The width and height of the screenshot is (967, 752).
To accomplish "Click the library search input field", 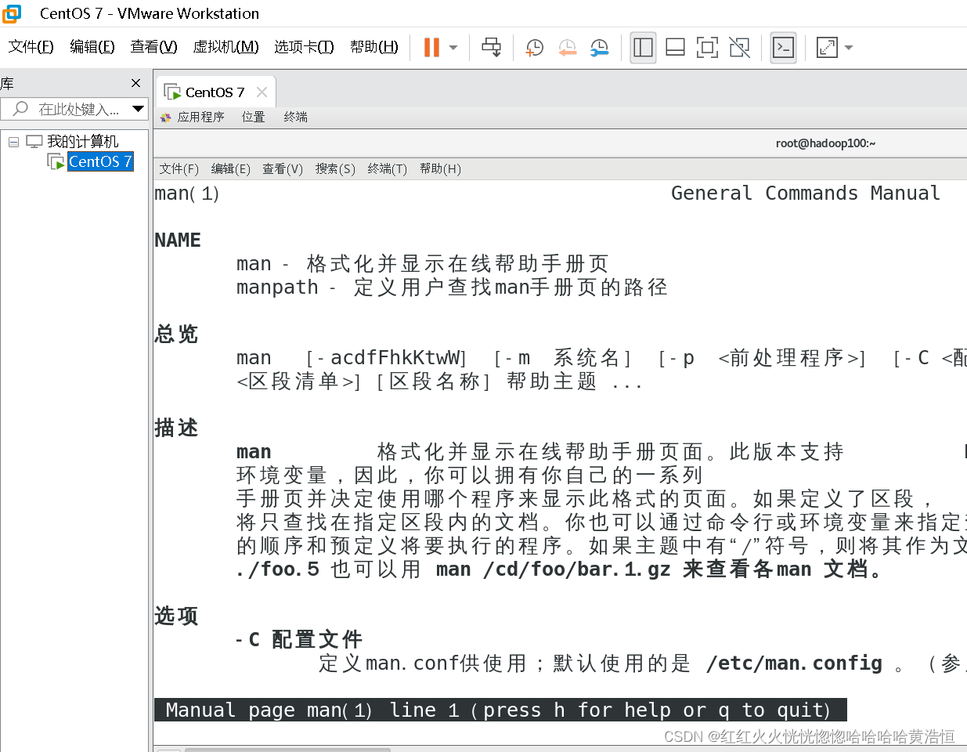I will [74, 109].
